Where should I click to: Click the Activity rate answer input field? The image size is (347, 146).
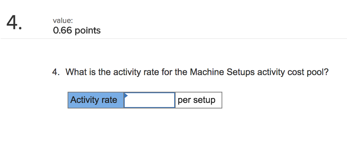point(150,100)
